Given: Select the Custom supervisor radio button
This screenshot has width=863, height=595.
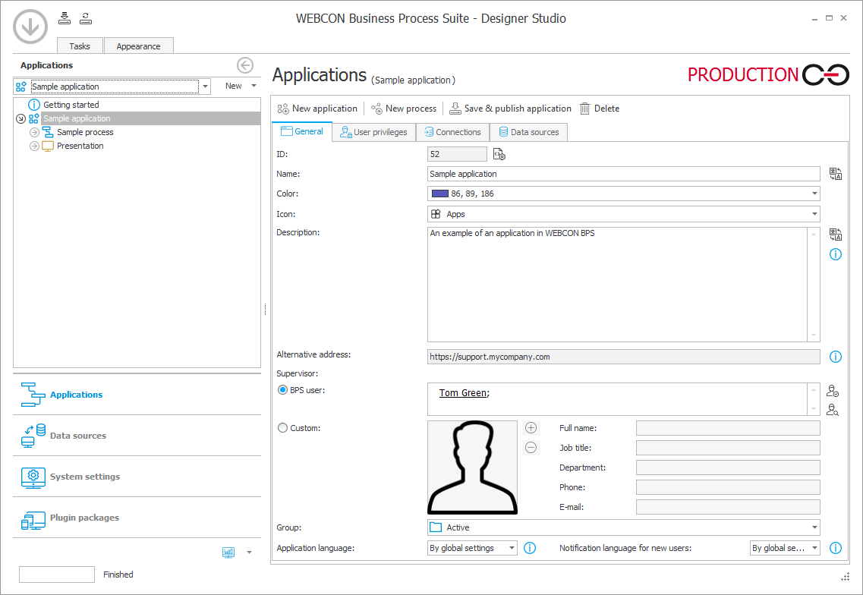Looking at the screenshot, I should (x=282, y=428).
